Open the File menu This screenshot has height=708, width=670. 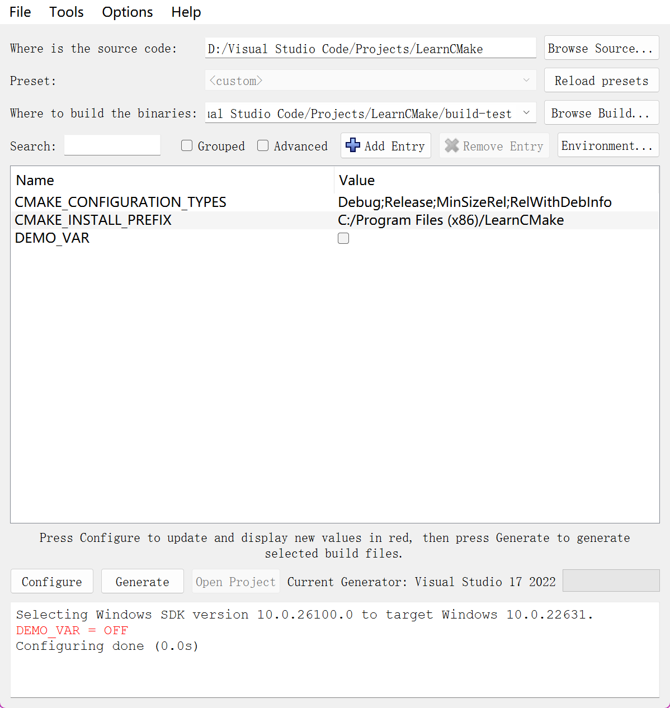tap(20, 12)
